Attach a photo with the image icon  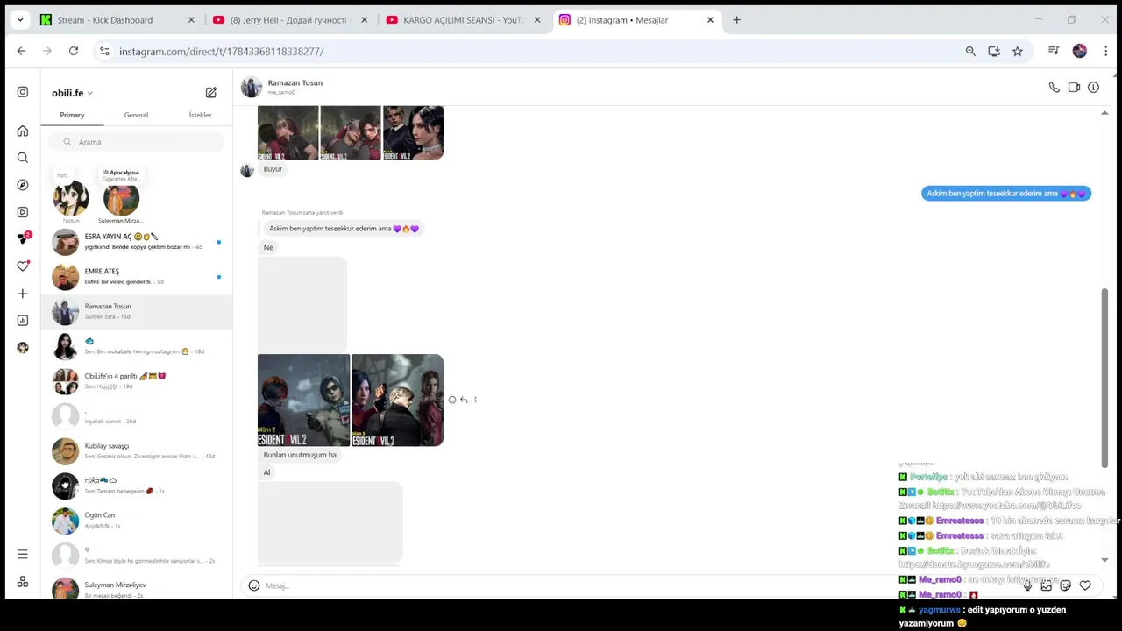[x=1047, y=585]
